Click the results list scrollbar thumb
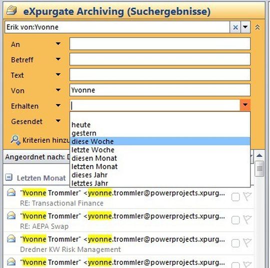 (259, 169)
